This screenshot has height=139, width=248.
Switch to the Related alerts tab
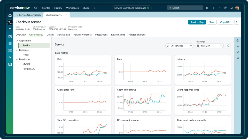[x=118, y=35]
